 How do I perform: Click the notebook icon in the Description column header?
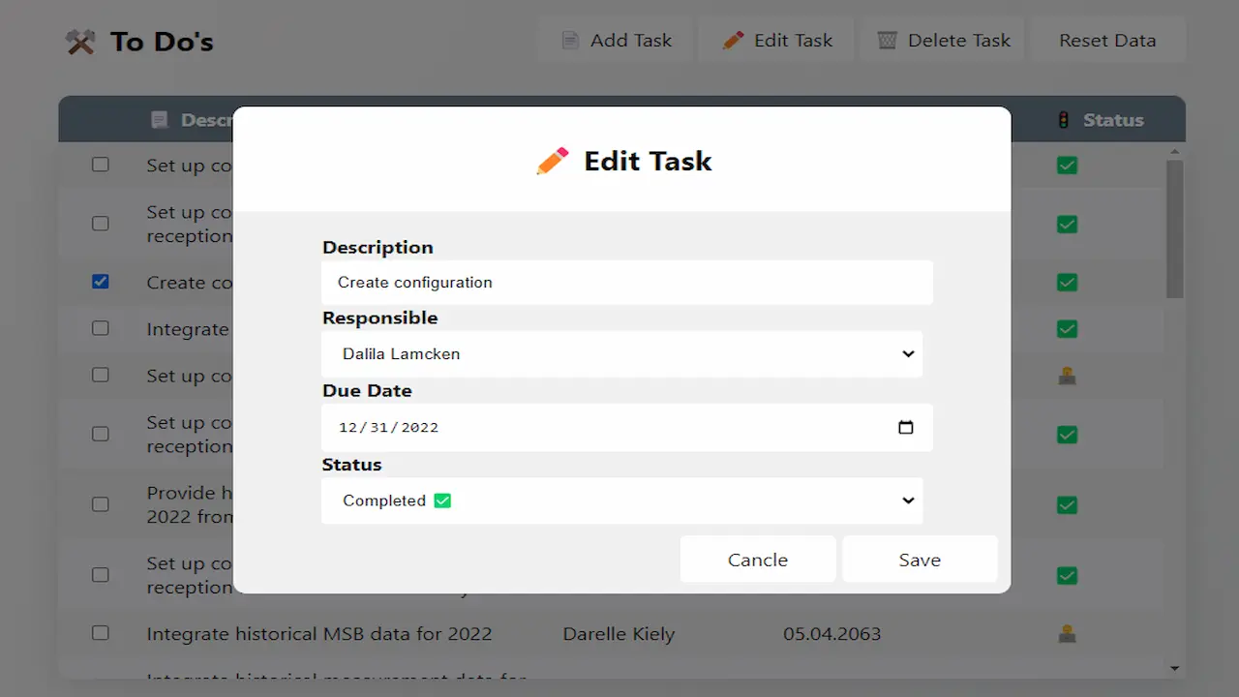[160, 119]
